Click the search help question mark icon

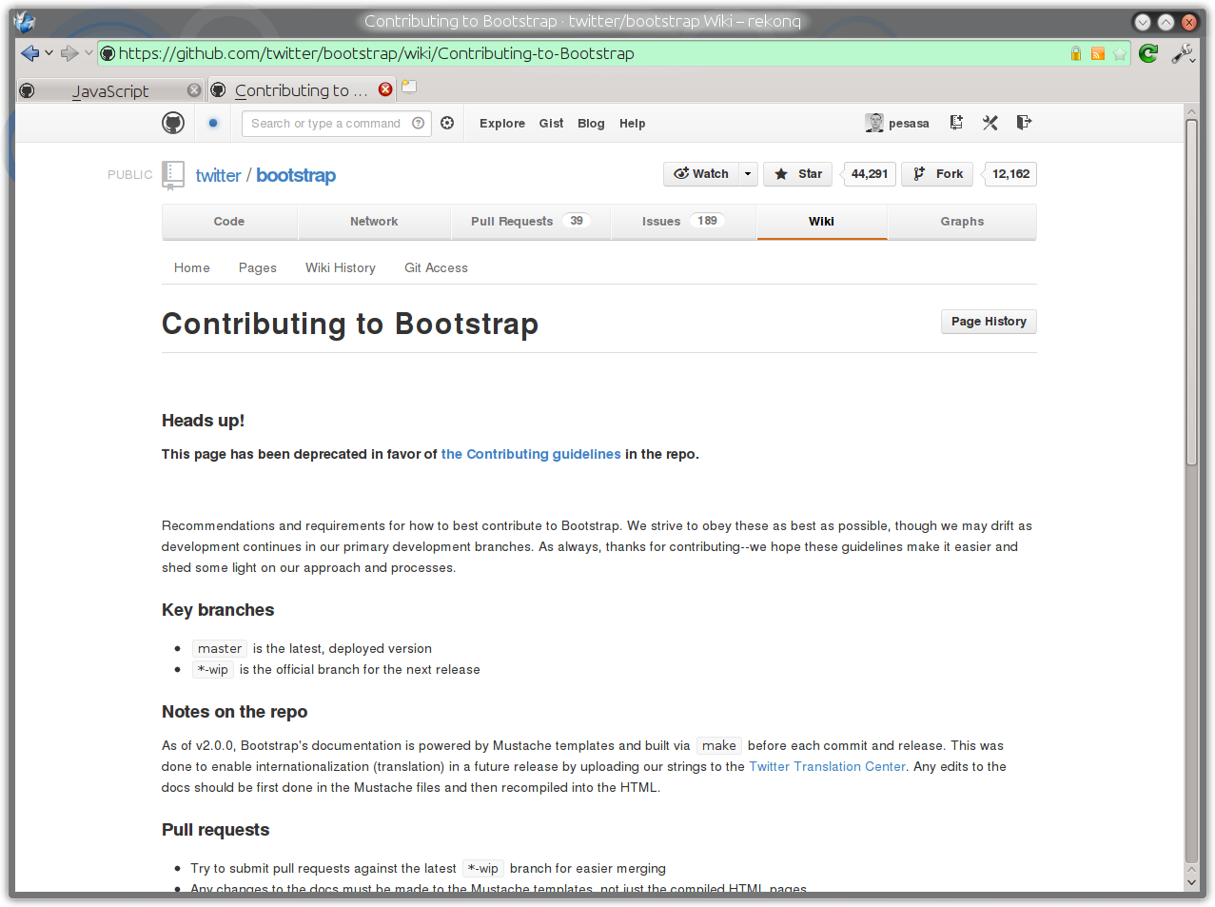tap(419, 124)
